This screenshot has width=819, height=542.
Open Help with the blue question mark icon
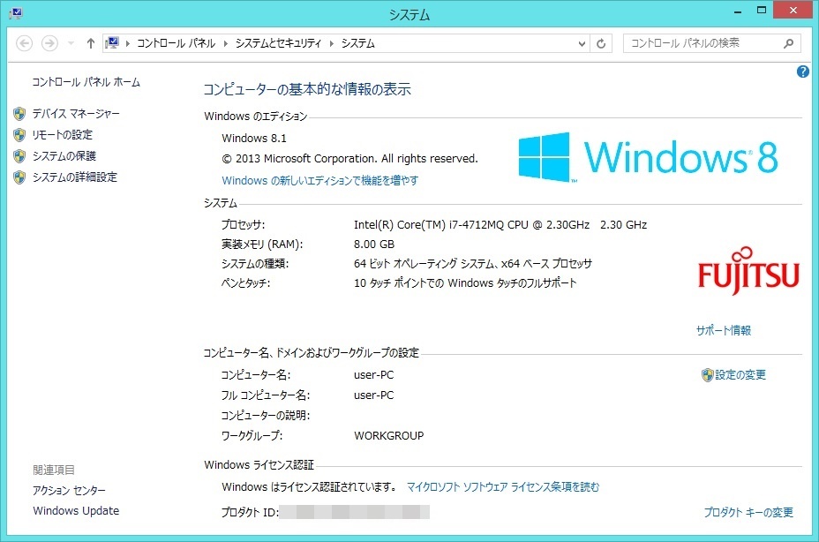tap(803, 72)
